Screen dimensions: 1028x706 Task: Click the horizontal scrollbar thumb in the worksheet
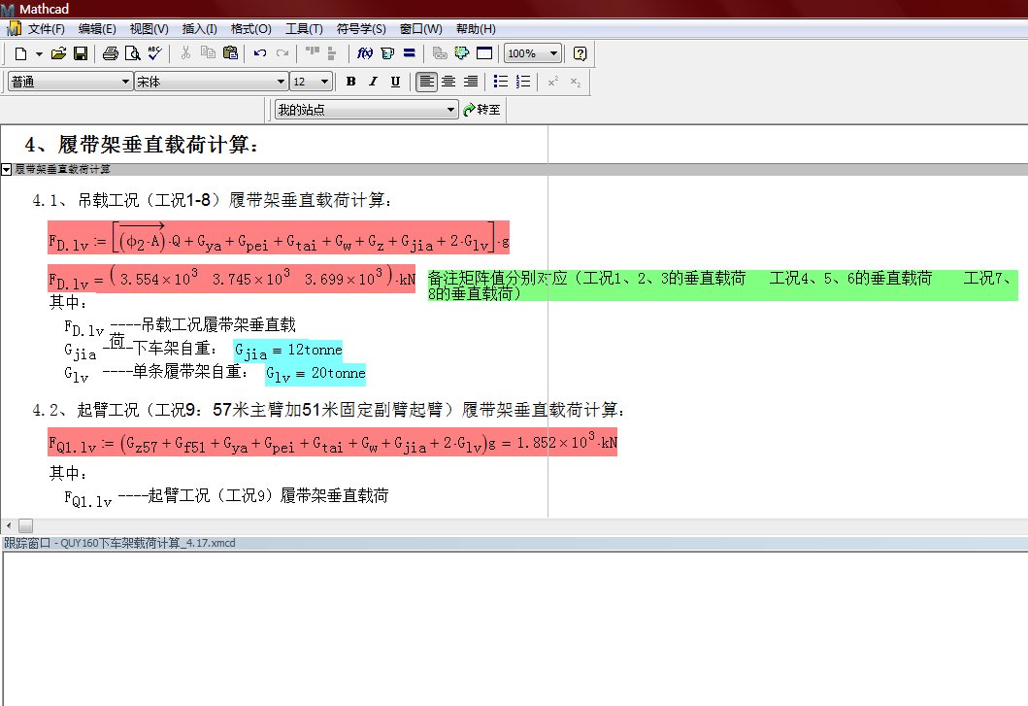coord(26,525)
